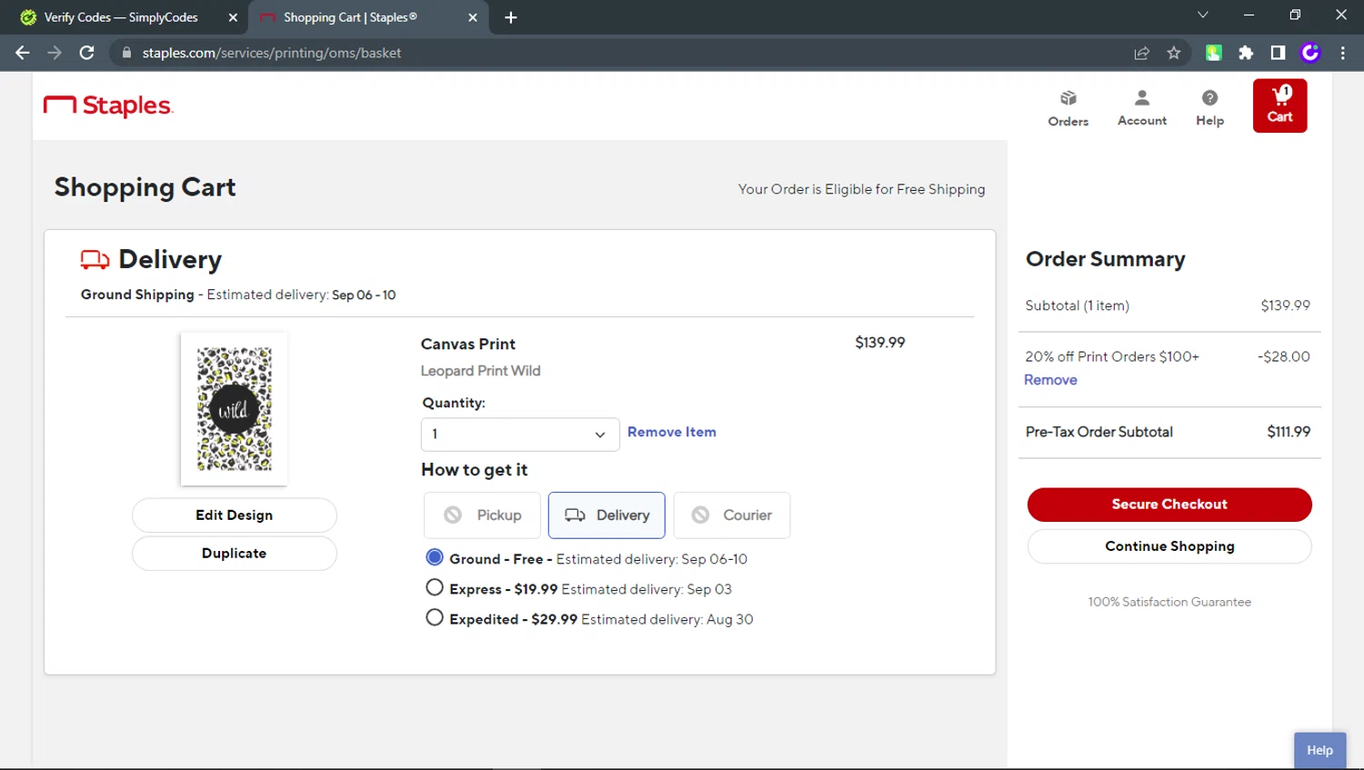Click Remove Item link
Image resolution: width=1364 pixels, height=770 pixels.
[x=672, y=432]
